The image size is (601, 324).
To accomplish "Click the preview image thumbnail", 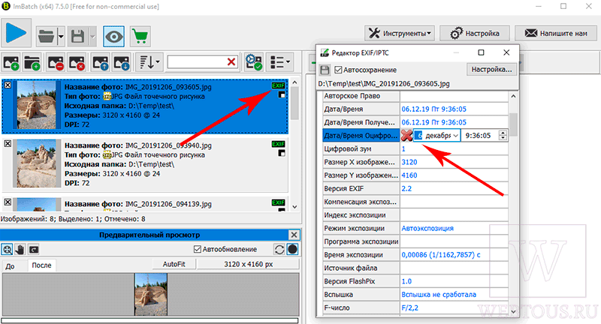I will tap(151, 294).
